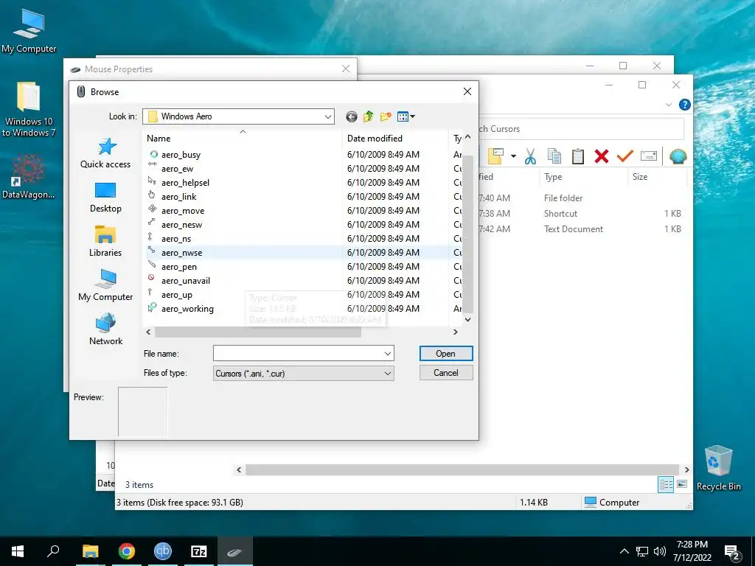
Task: Click the taskbar search magnifier
Action: pos(53,551)
